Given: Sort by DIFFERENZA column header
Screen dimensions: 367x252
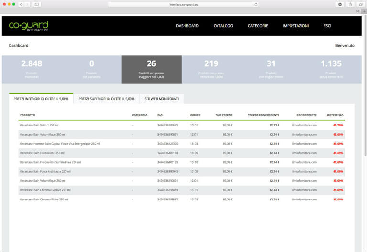Looking at the screenshot, I should click(x=335, y=115).
